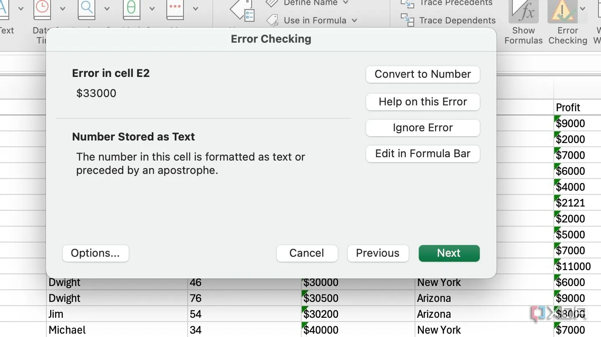Screen dimensions: 601x337
Task: Choose Ignore Error in the dialog
Action: 423,128
